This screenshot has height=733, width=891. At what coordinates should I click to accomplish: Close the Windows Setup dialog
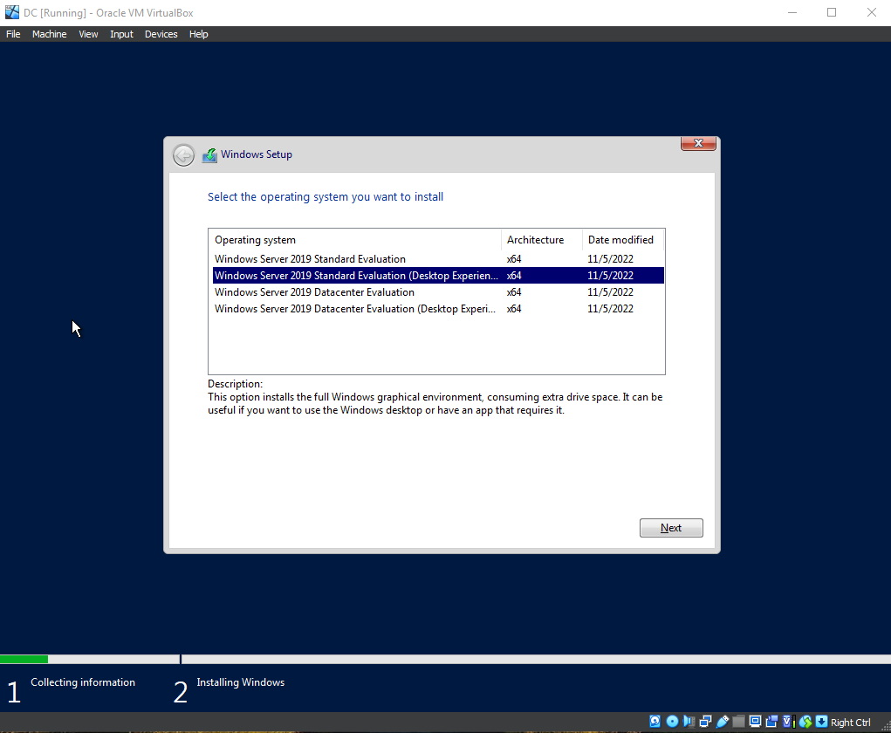[x=698, y=143]
